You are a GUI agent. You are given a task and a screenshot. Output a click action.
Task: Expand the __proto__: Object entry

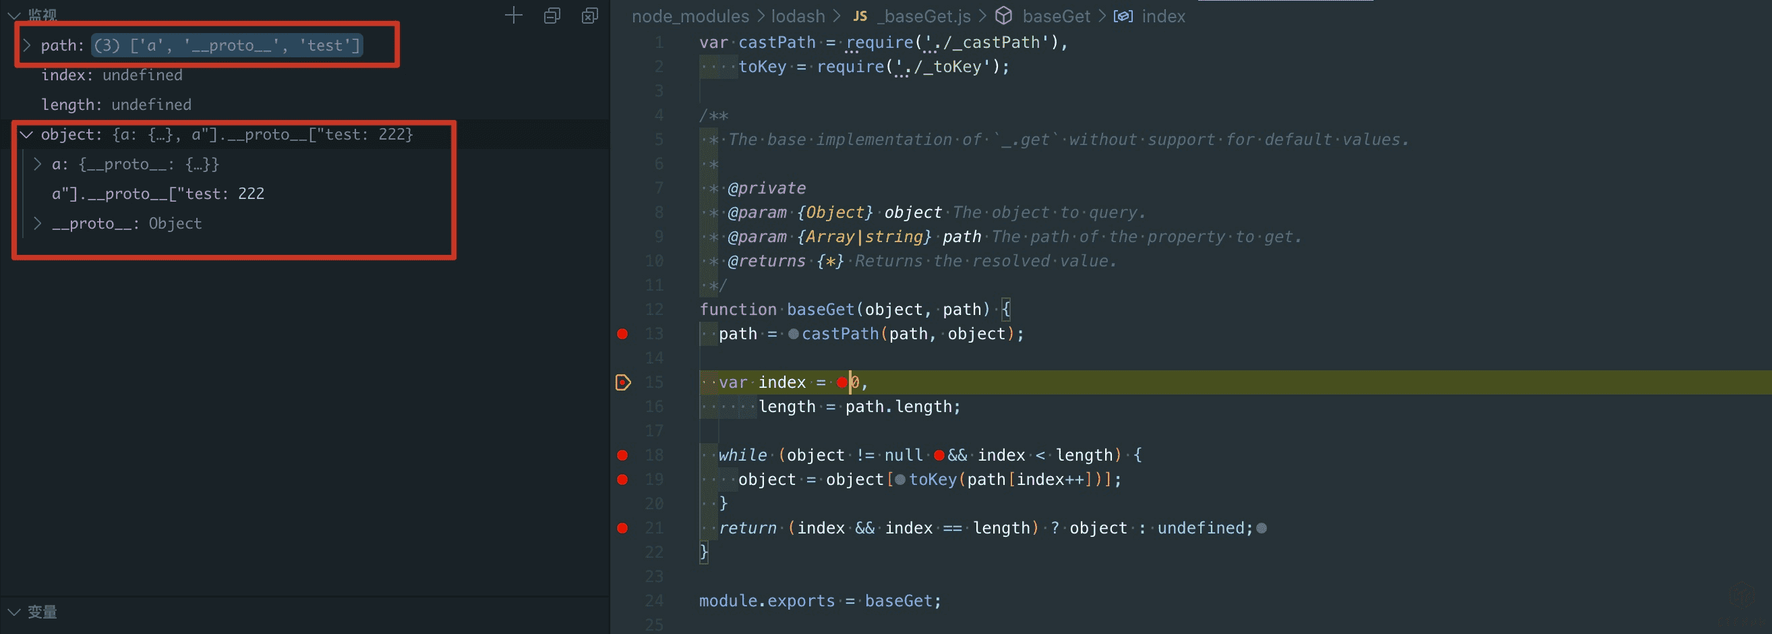click(x=38, y=223)
